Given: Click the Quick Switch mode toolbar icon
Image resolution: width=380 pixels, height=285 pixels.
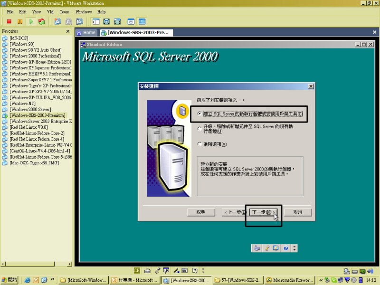Looking at the screenshot, I should pyautogui.click(x=106, y=21).
